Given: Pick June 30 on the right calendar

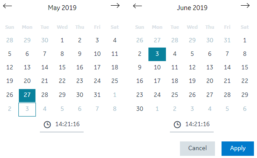Looking at the screenshot, I should point(140,109).
